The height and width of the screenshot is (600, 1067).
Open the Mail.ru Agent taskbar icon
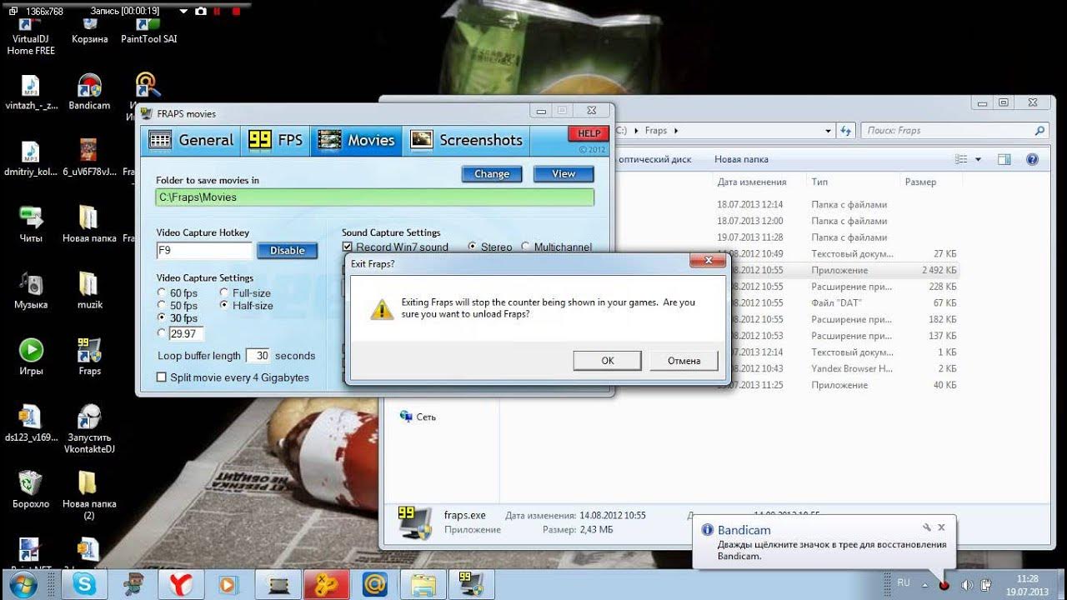375,585
